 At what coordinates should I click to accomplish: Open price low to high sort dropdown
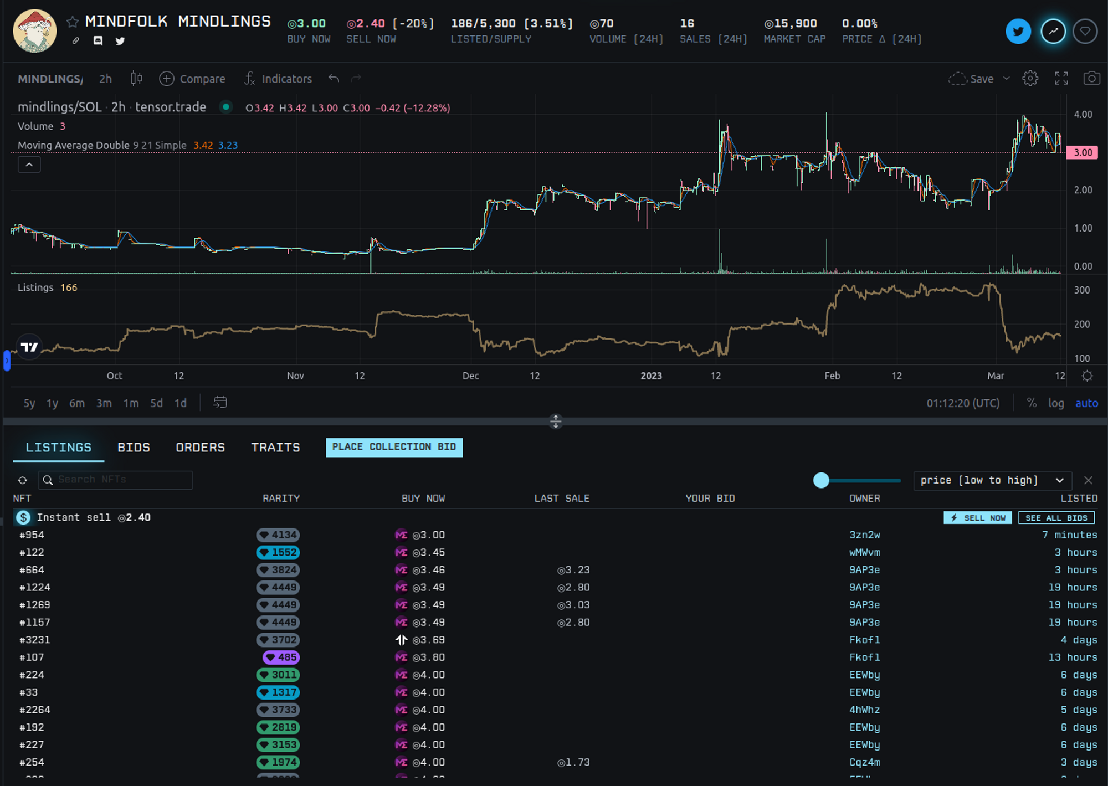(992, 480)
